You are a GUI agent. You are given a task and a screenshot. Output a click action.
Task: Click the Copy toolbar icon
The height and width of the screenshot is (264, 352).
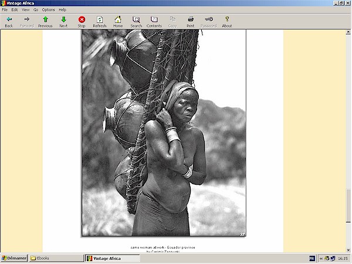[x=172, y=22]
